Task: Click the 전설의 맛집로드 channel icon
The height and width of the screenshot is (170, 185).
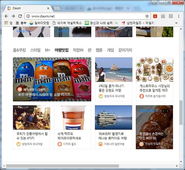Action: (141, 144)
